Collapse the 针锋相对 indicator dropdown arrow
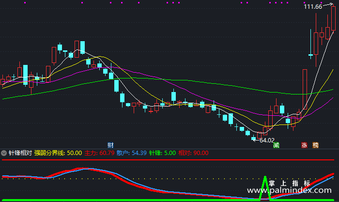Viewport: 339px width, 202px height. tap(4, 153)
